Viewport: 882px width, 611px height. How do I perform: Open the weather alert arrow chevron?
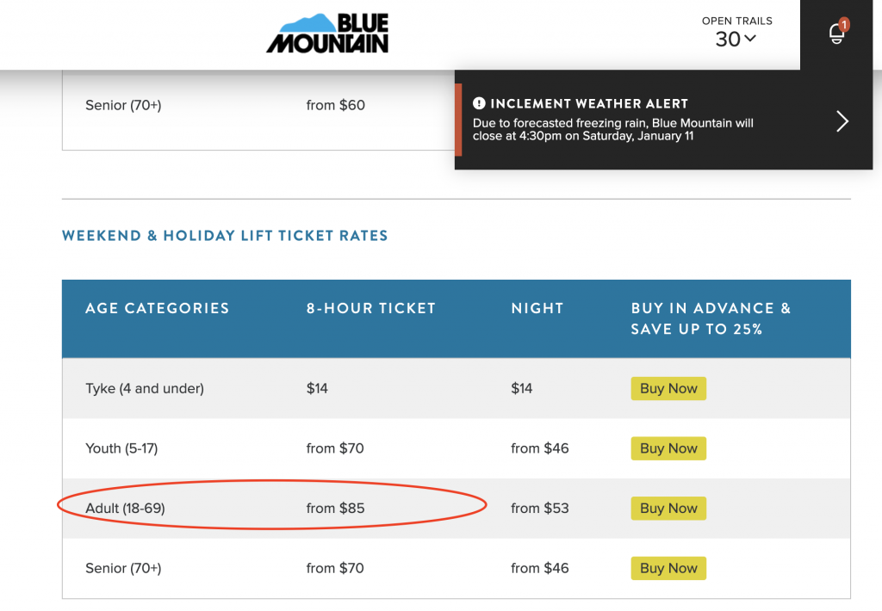(x=842, y=120)
